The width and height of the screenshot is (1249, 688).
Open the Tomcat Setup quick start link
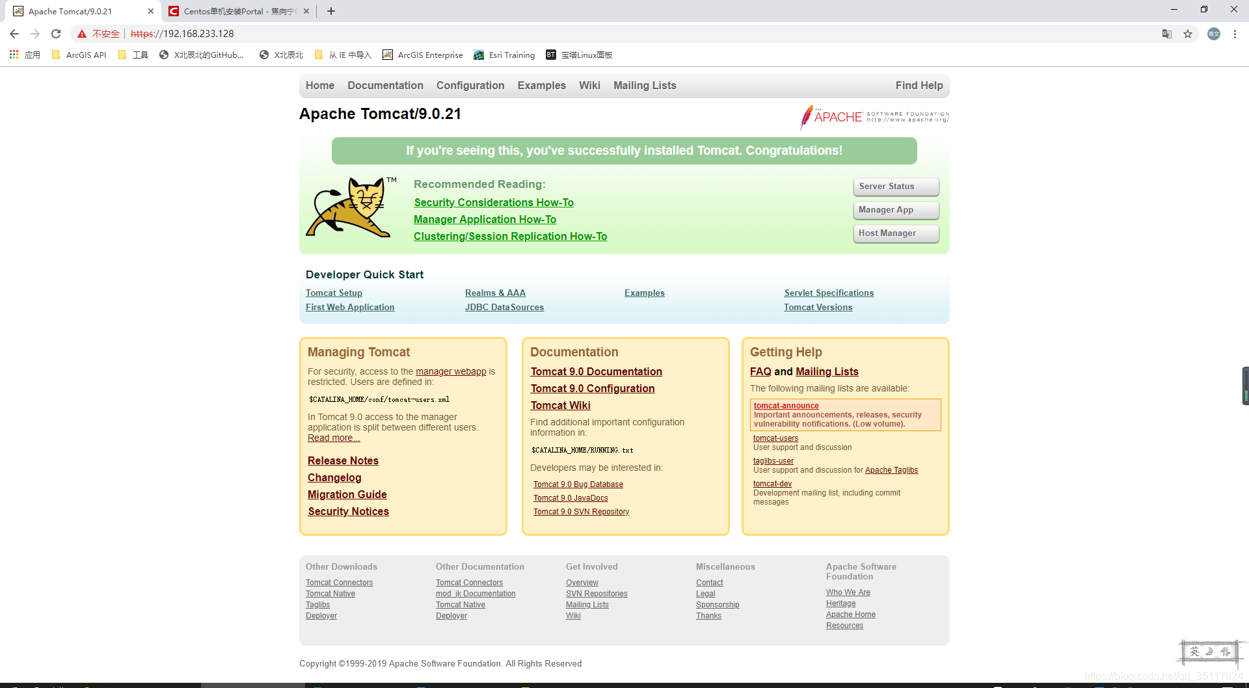(x=334, y=293)
